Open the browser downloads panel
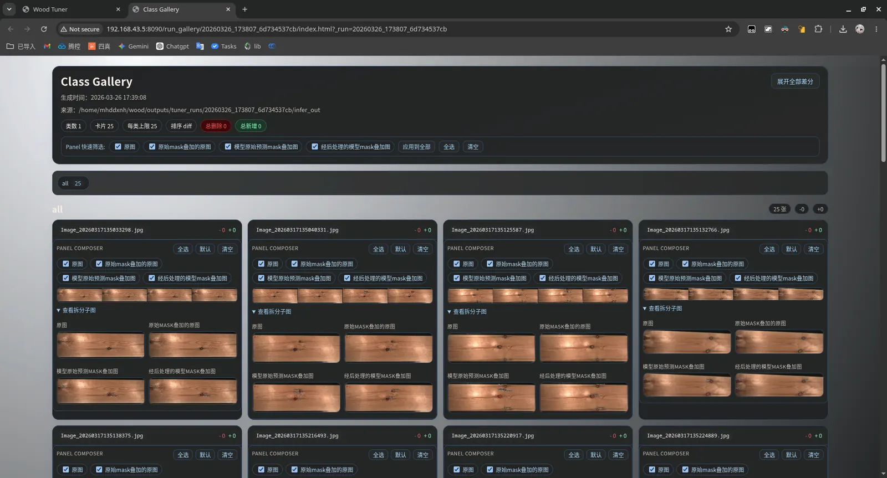Screen dimensions: 887x478 pos(843,29)
